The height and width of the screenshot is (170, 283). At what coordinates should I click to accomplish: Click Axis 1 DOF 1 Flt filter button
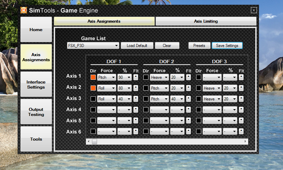coord(136,77)
